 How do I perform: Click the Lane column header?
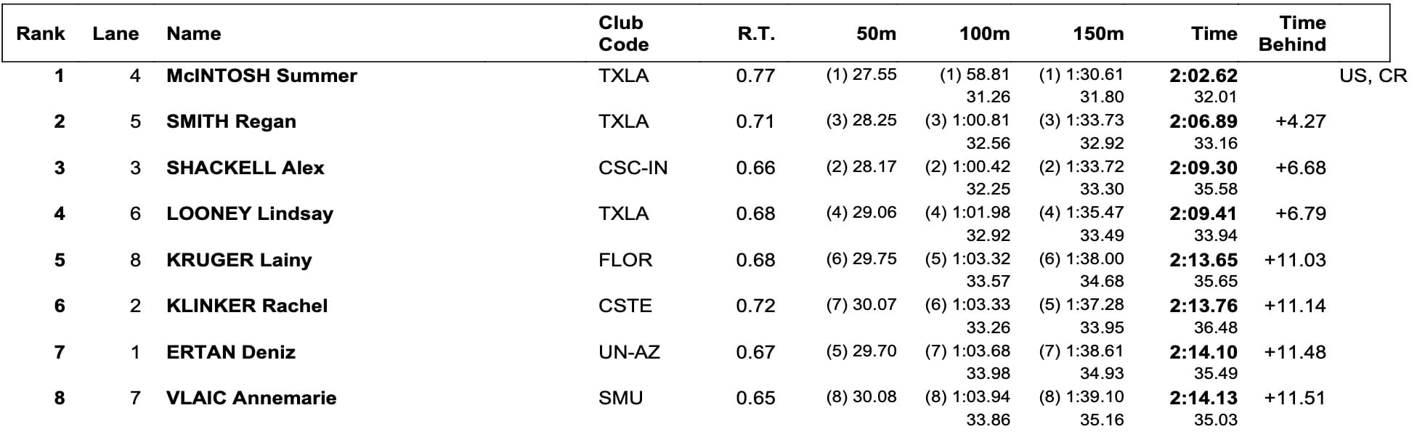[x=115, y=33]
